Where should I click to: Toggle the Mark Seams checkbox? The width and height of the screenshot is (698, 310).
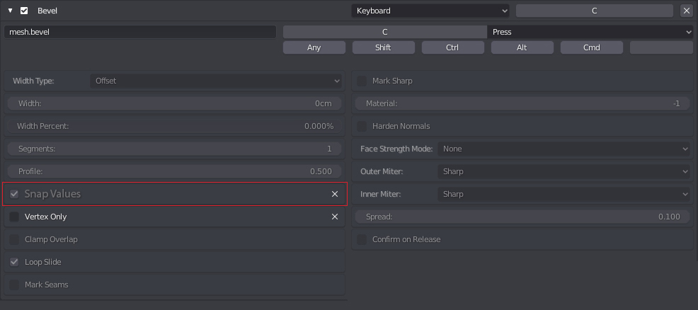click(15, 285)
